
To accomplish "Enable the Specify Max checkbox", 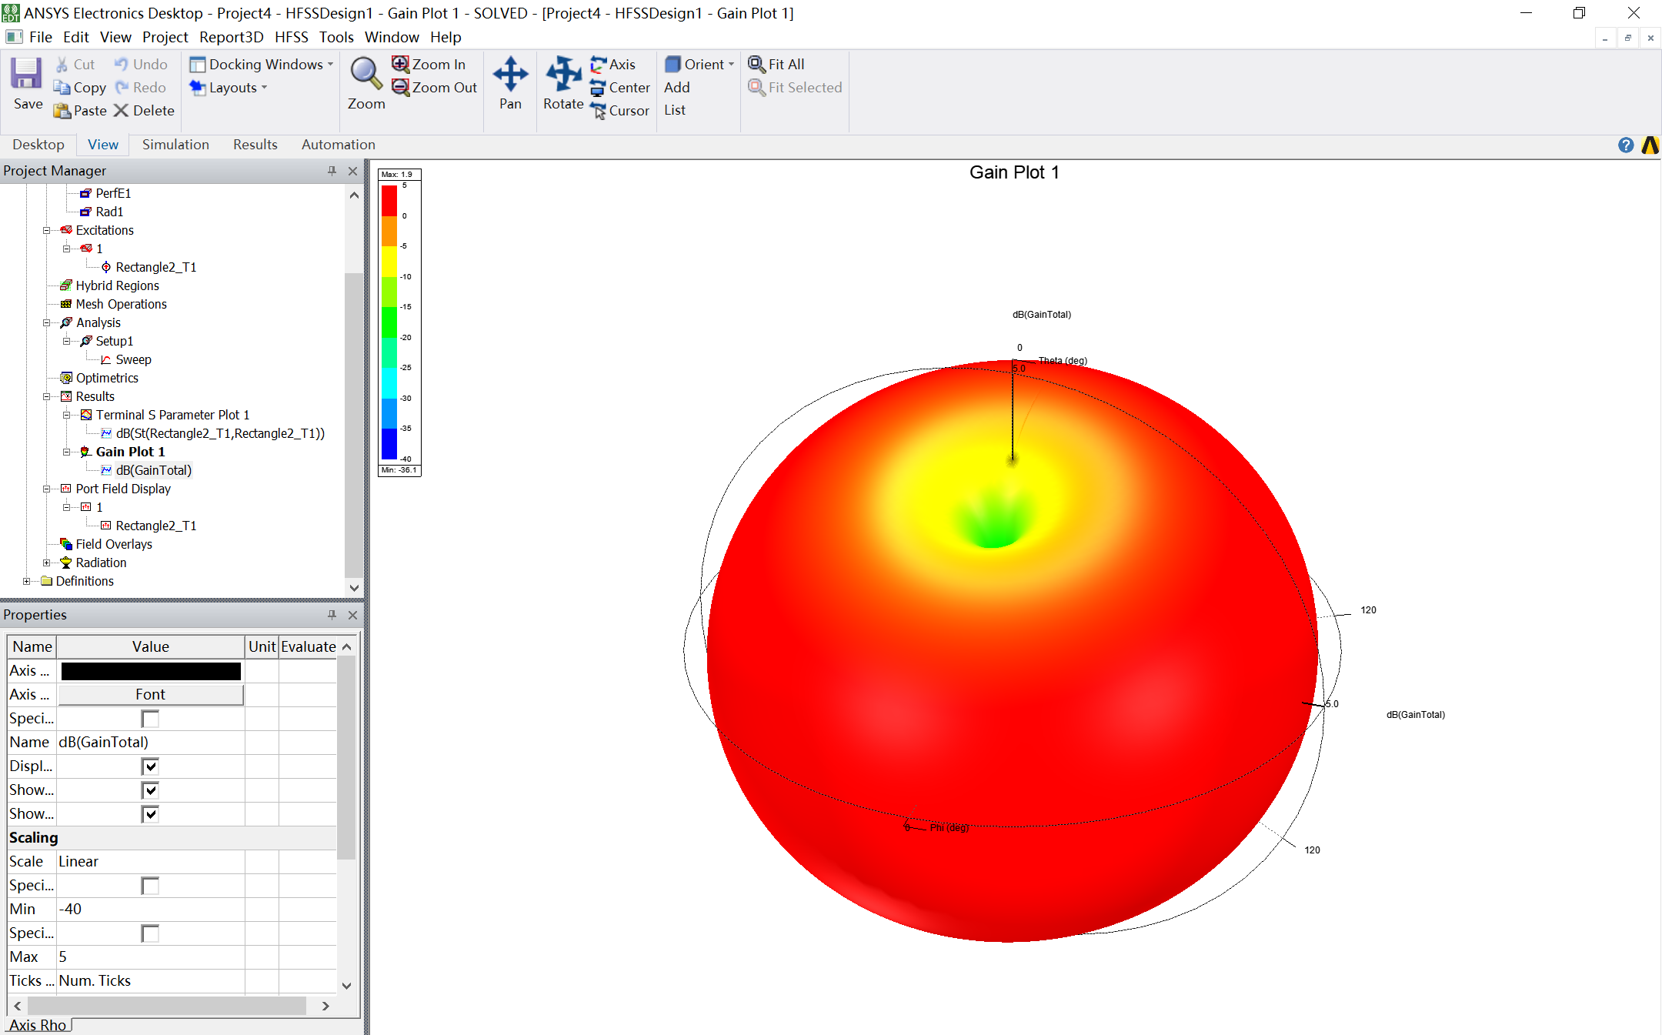I will (x=150, y=933).
